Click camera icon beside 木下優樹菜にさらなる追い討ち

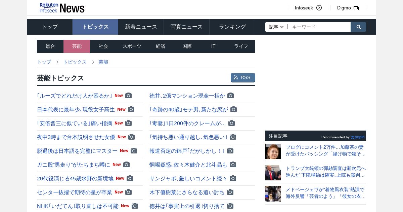230,192
